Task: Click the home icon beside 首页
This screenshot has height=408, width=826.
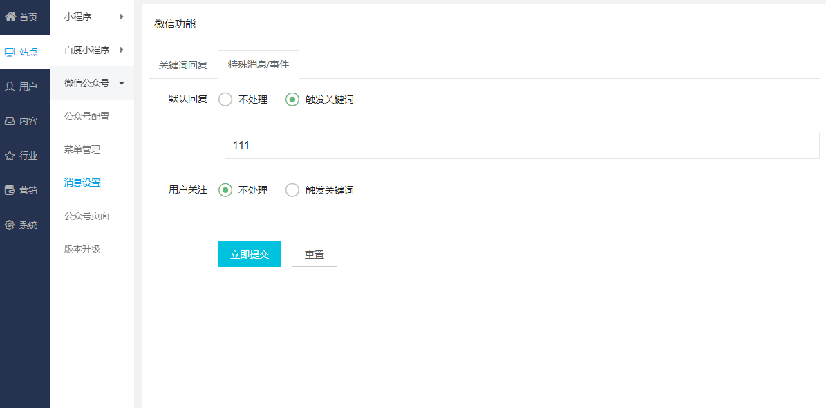Action: (x=10, y=17)
